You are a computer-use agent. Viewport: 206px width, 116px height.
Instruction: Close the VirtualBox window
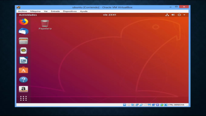184,7
